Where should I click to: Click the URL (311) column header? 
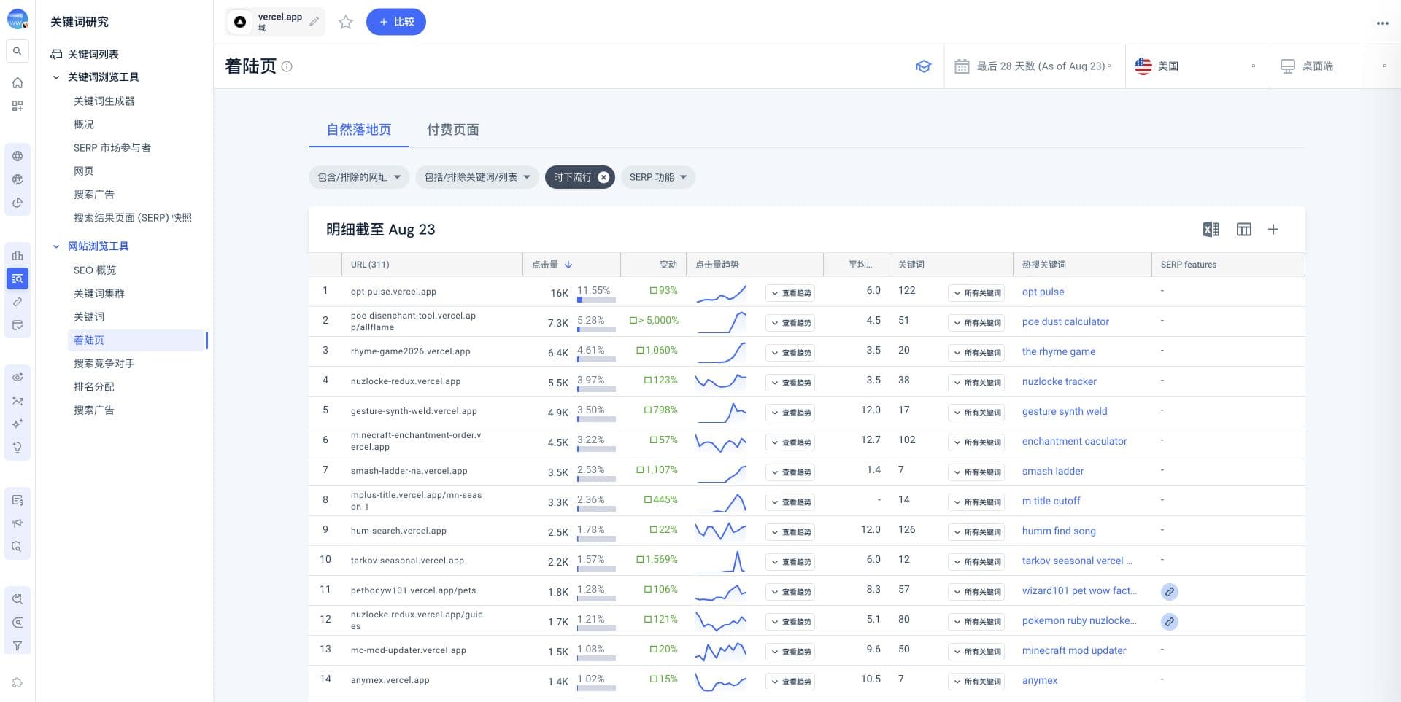[x=369, y=265]
